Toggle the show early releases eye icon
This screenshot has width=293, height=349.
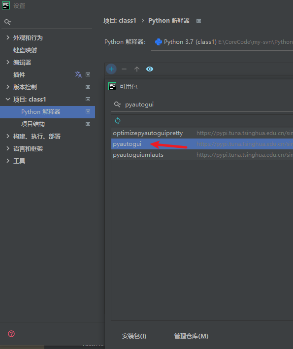150,69
